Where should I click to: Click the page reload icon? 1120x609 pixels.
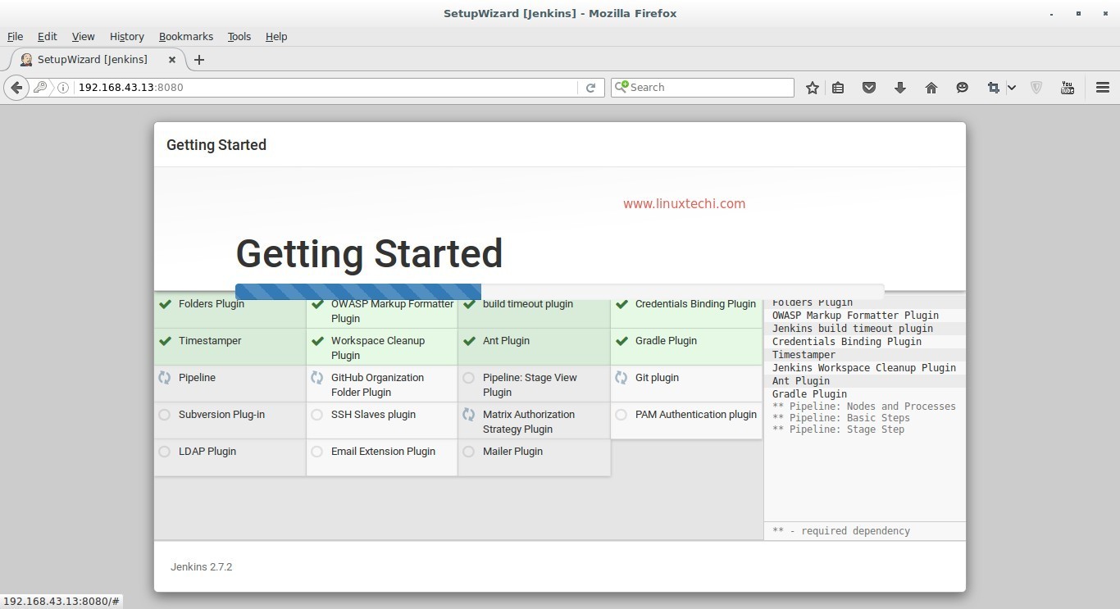point(591,87)
